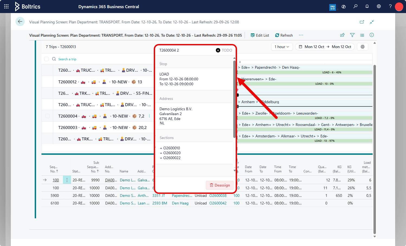
Task: Click the popup vertical scrollbar
Action: (234, 99)
